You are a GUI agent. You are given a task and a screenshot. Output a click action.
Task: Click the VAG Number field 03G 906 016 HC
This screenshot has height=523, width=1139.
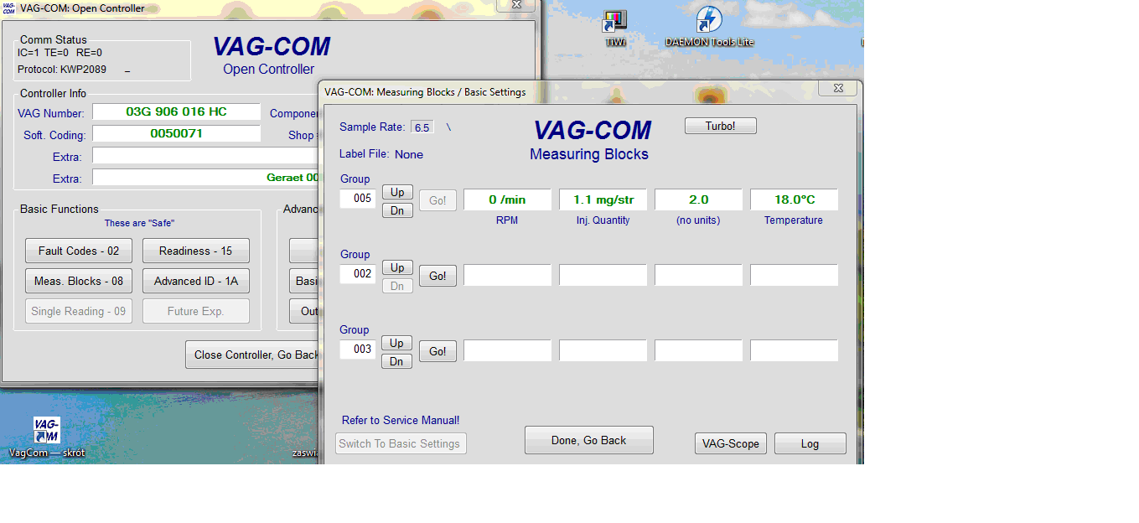176,111
